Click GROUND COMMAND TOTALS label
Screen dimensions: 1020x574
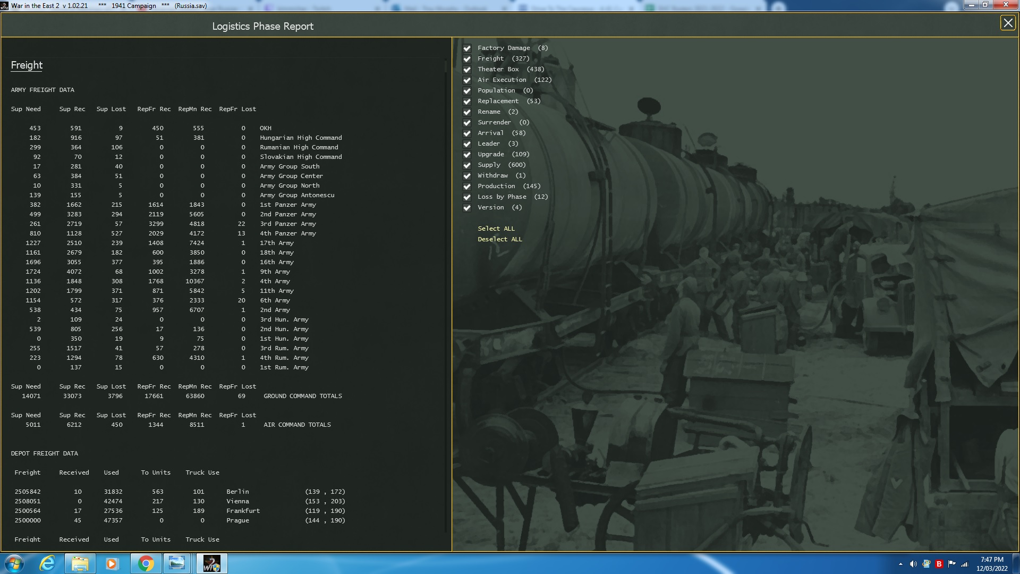click(303, 396)
